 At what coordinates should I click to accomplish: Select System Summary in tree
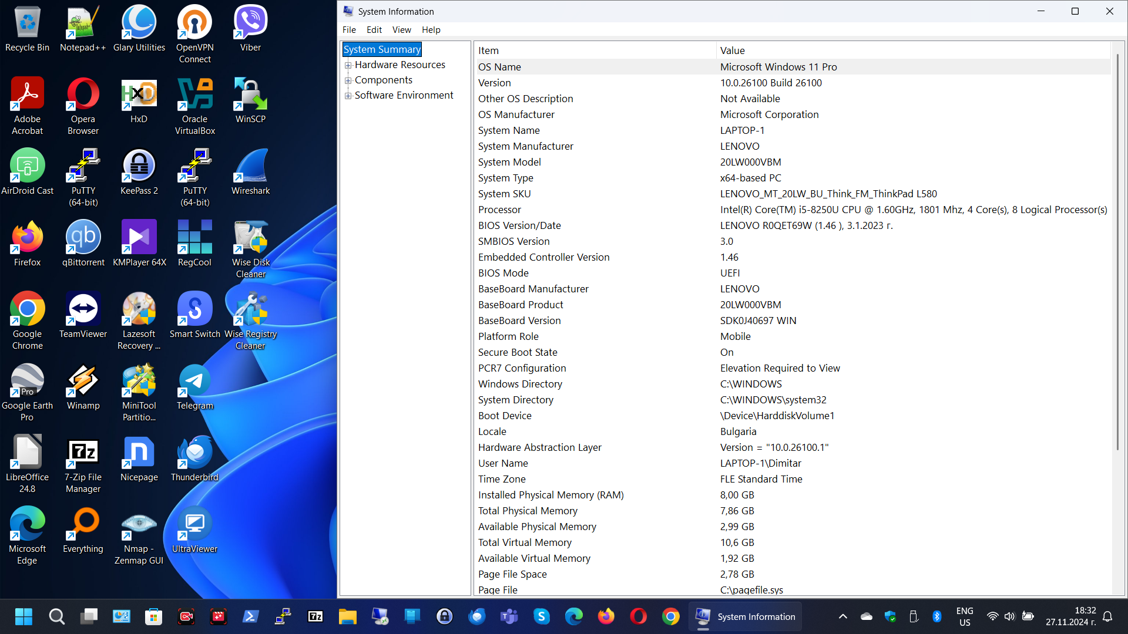[x=382, y=49]
